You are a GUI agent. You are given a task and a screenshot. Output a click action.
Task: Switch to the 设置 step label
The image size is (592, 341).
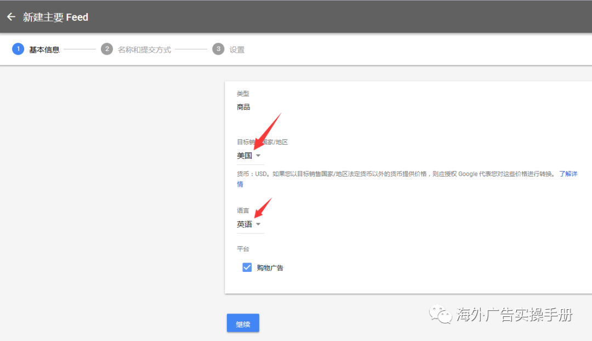(x=237, y=50)
